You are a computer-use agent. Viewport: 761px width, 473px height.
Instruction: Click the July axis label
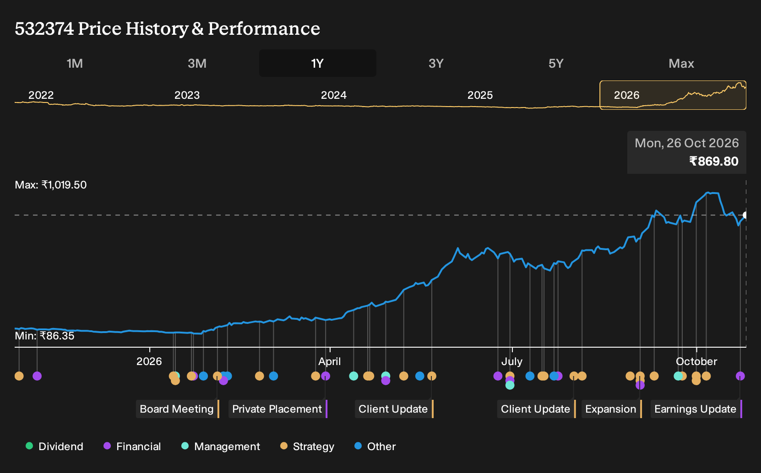[x=511, y=361]
